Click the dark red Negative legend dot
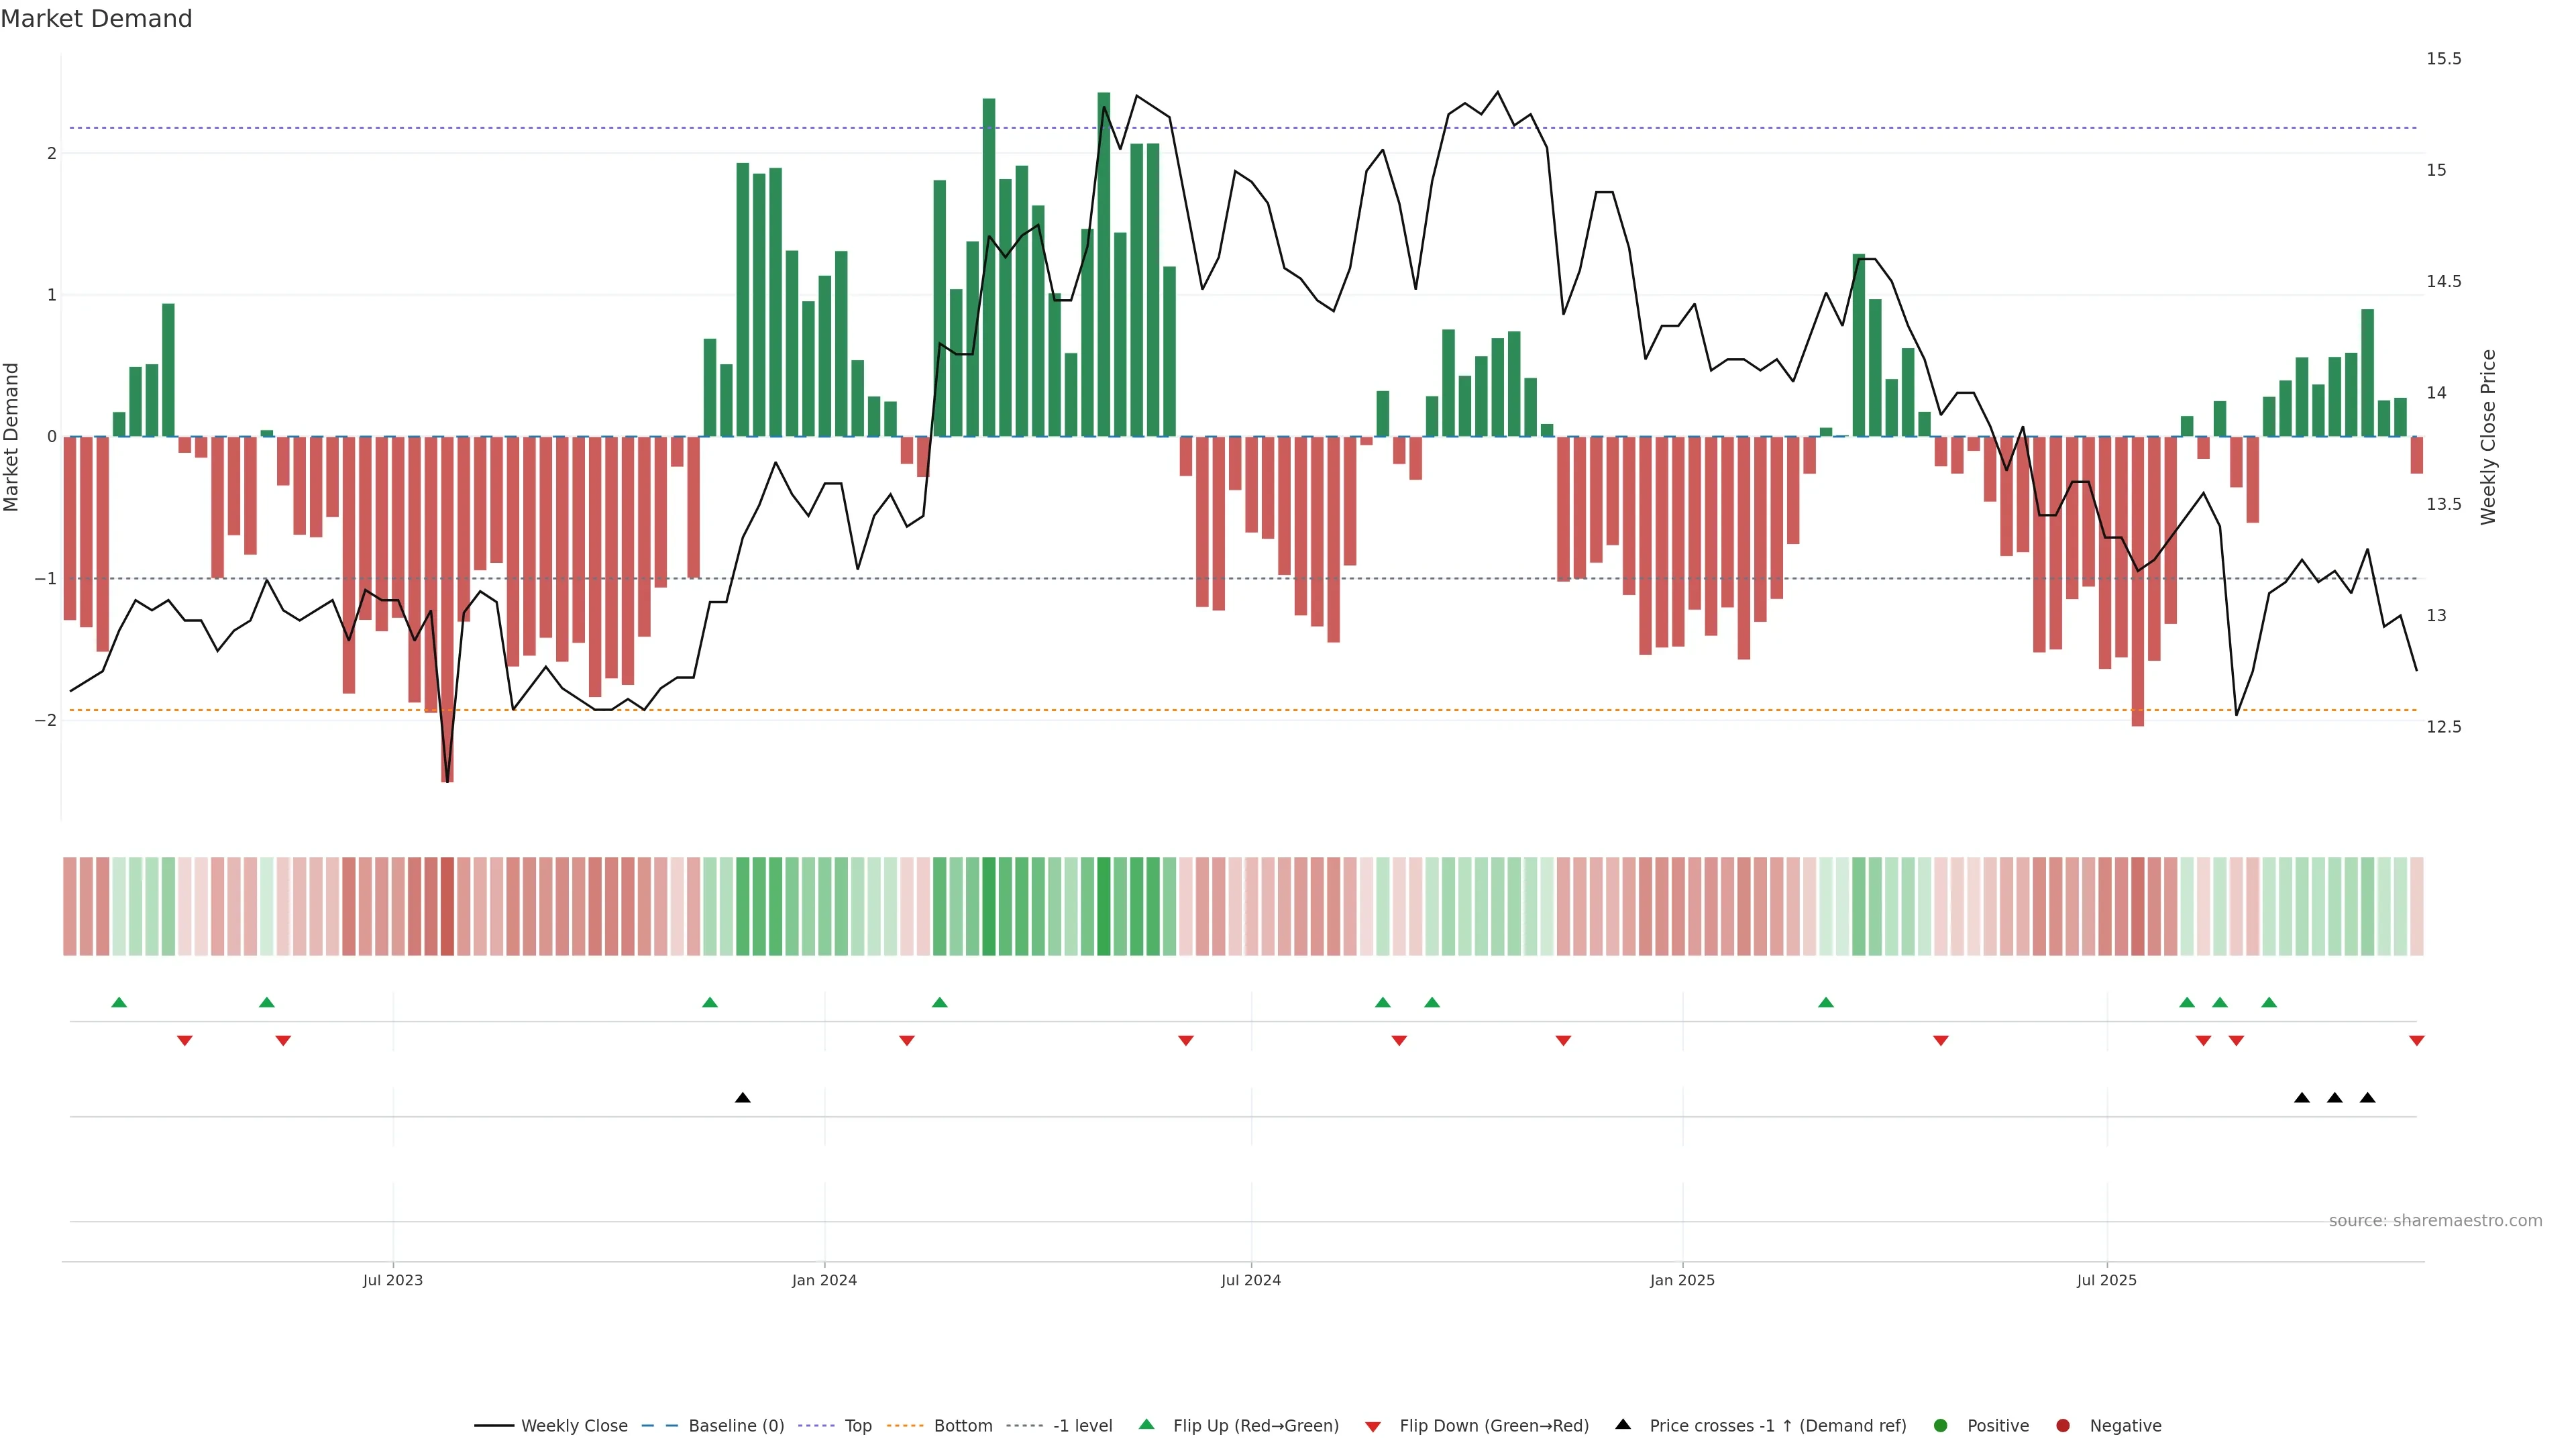The width and height of the screenshot is (2576, 1449). click(x=2063, y=1425)
